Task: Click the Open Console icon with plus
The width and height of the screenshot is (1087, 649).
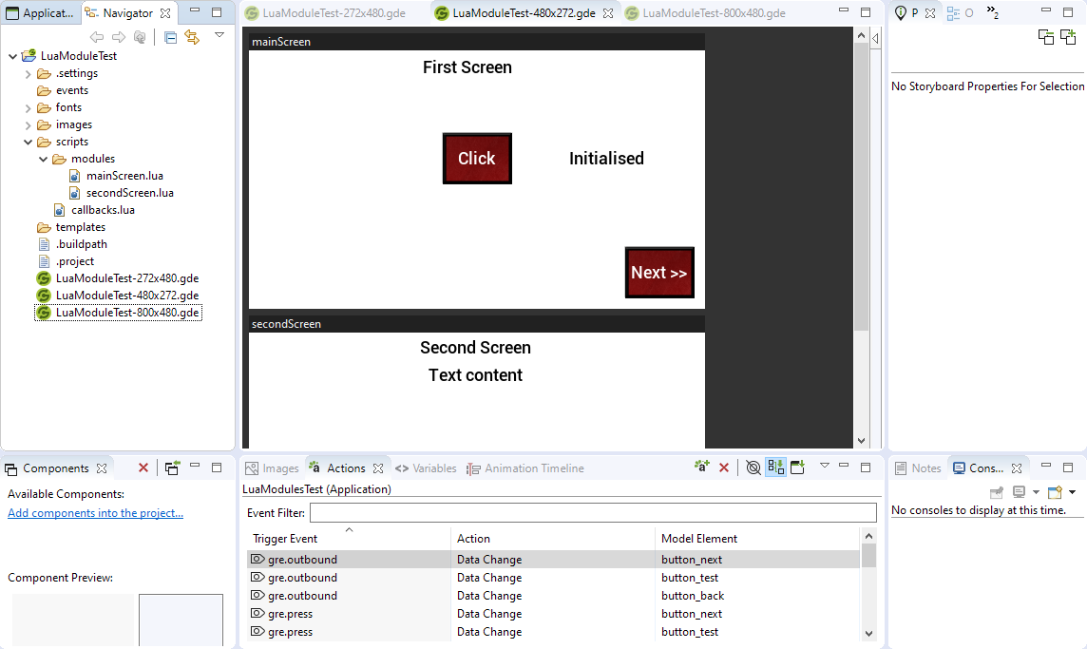Action: pyautogui.click(x=1055, y=492)
